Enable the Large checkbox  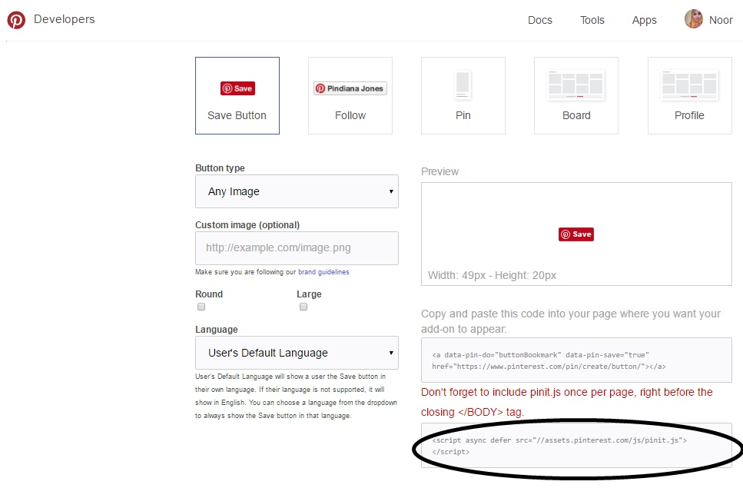[x=304, y=307]
